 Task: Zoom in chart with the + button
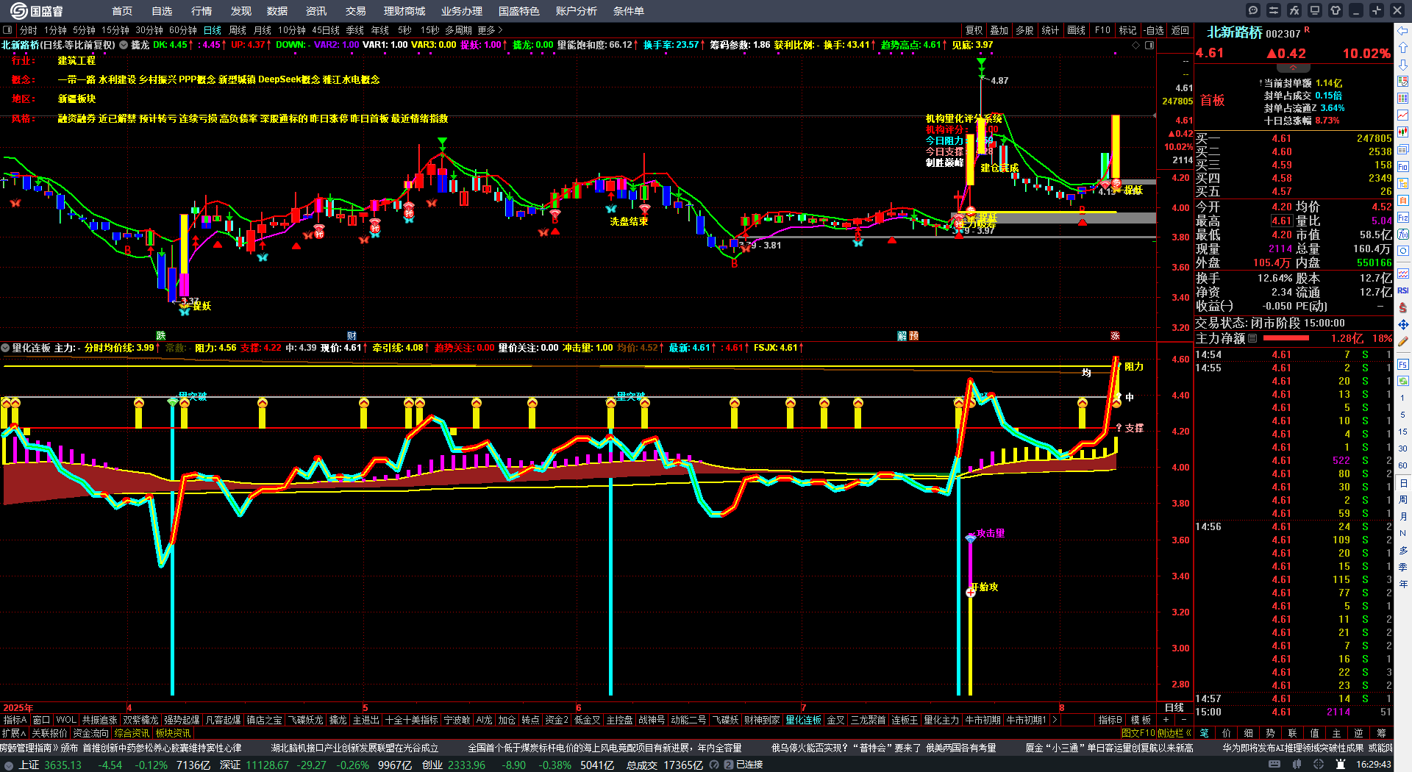[x=1166, y=720]
